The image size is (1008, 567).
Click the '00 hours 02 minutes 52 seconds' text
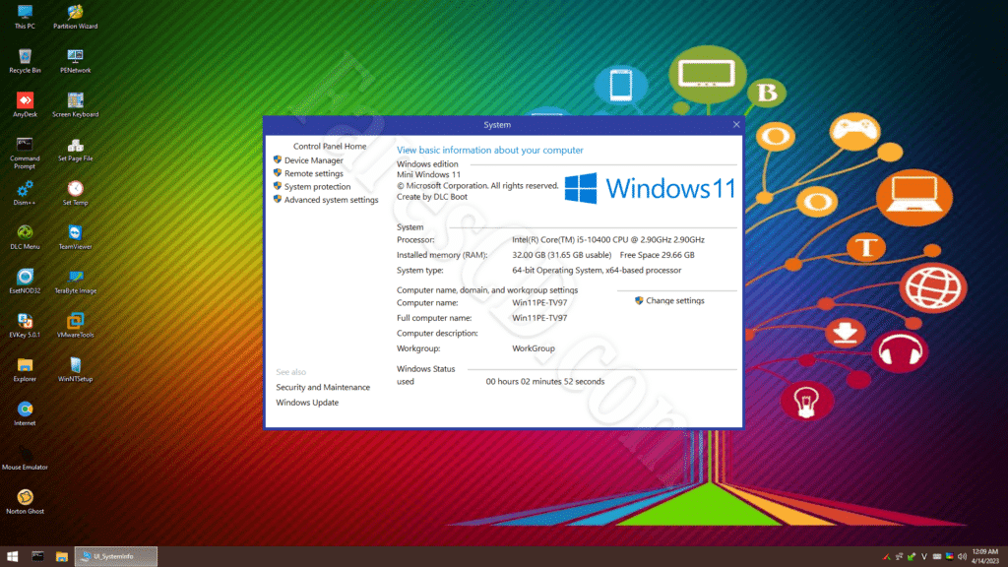tap(545, 381)
